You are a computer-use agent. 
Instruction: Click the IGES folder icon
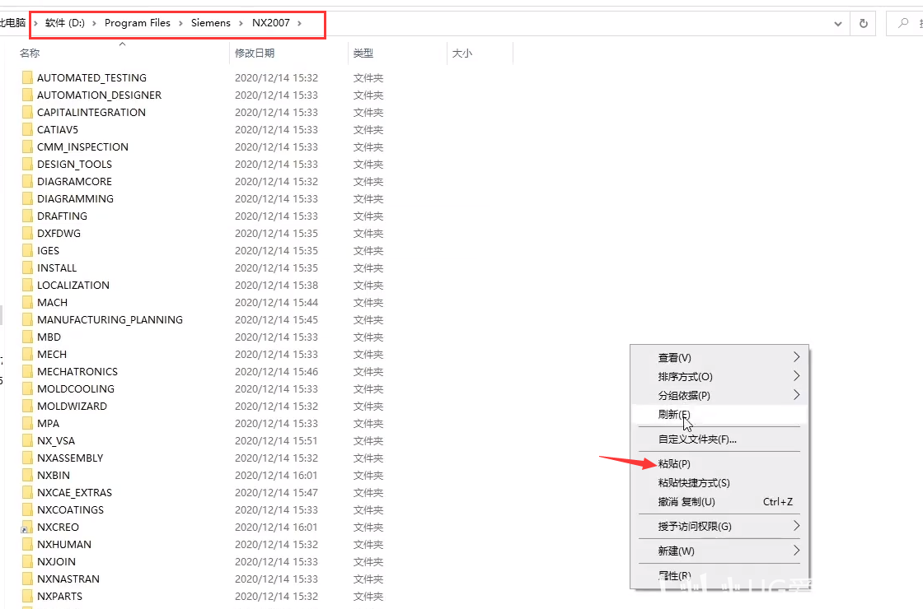(x=27, y=250)
